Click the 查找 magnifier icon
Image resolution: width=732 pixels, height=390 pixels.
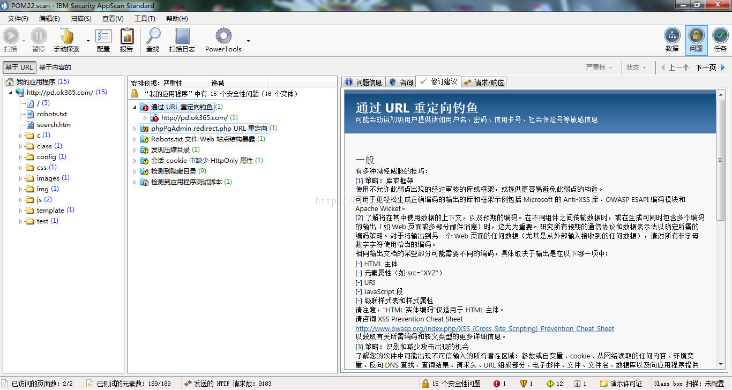click(153, 36)
